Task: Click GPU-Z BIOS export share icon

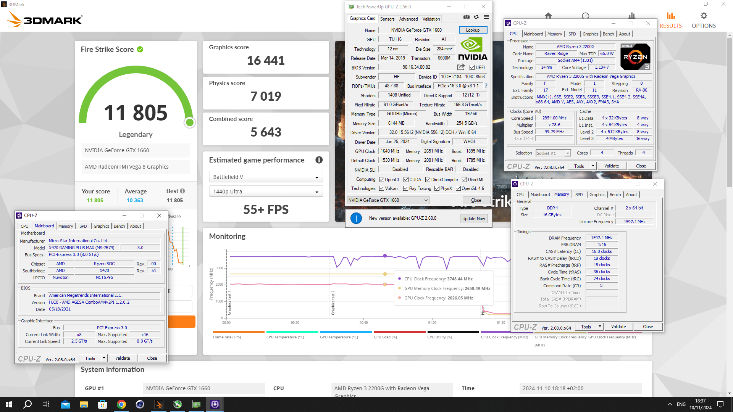Action: 461,68
